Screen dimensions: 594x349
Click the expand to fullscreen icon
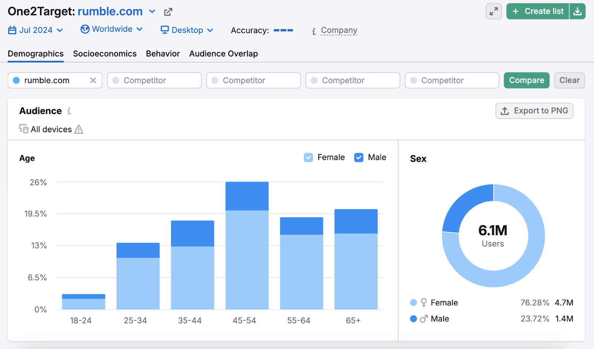(x=494, y=12)
